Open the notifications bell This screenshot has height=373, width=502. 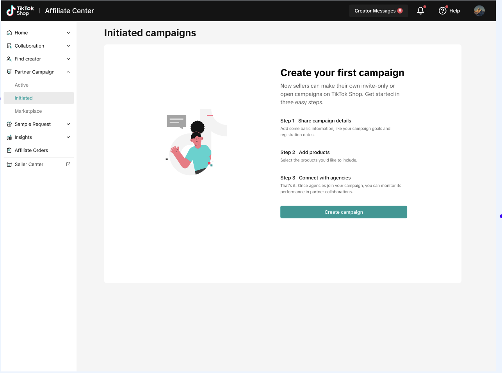(x=420, y=11)
